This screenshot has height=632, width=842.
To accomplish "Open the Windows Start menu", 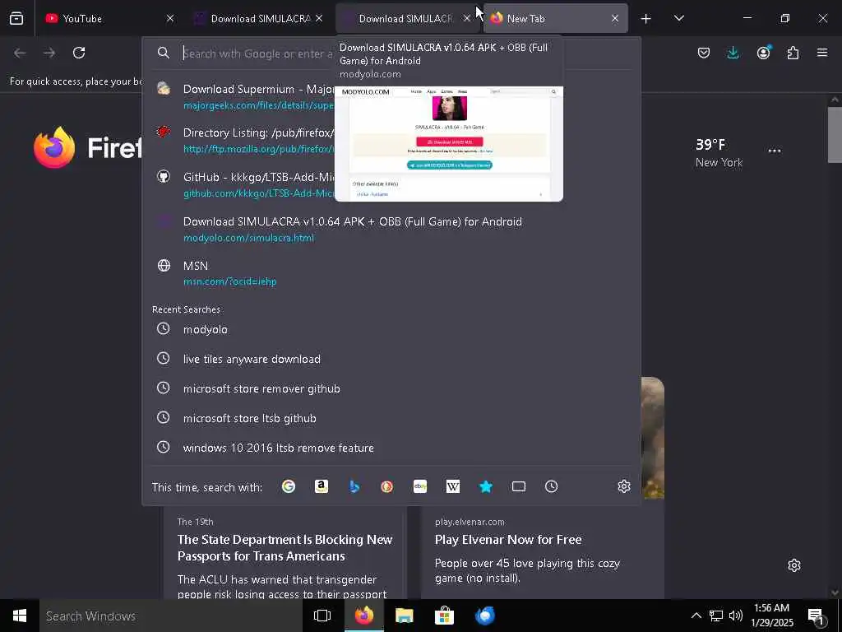I will tap(20, 616).
